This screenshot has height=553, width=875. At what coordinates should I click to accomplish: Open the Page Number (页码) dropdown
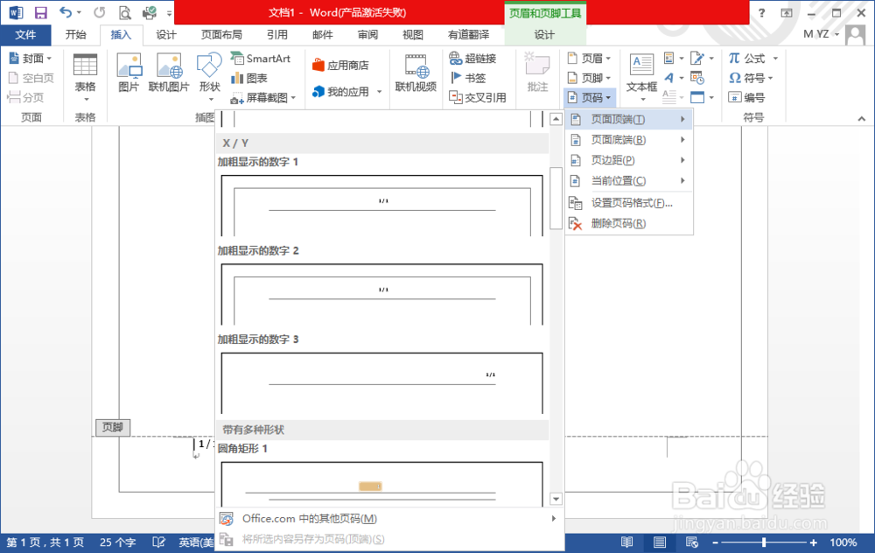point(589,98)
